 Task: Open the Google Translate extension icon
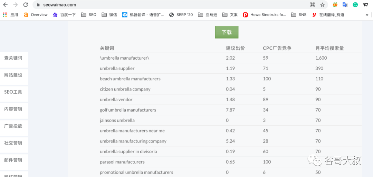(x=345, y=5)
